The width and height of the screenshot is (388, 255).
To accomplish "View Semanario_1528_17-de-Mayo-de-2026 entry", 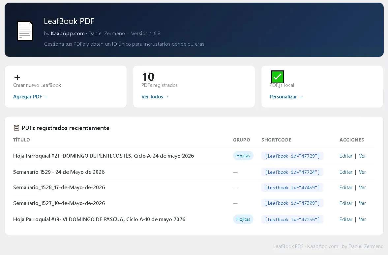I will 362,188.
